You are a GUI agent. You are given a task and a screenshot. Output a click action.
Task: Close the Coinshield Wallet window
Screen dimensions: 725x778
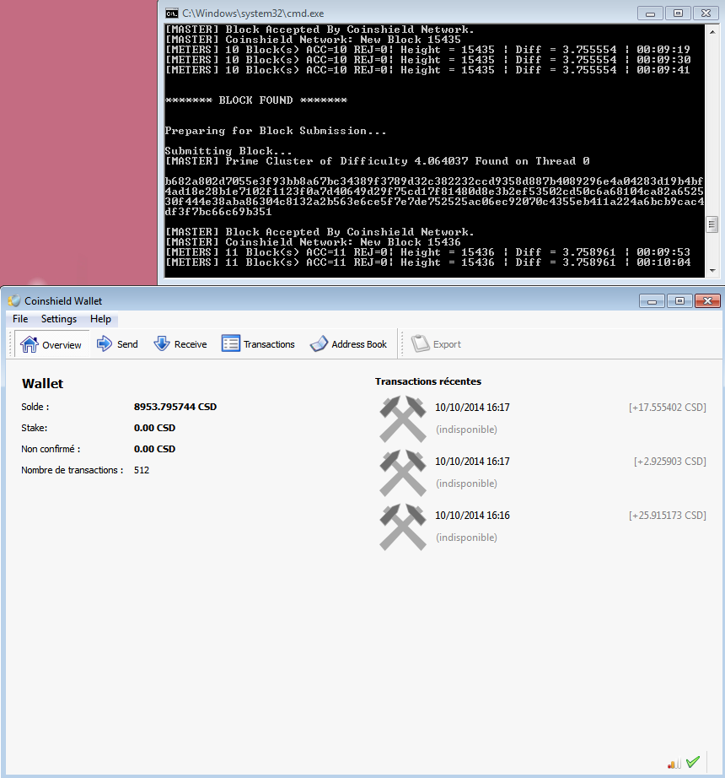[x=707, y=300]
